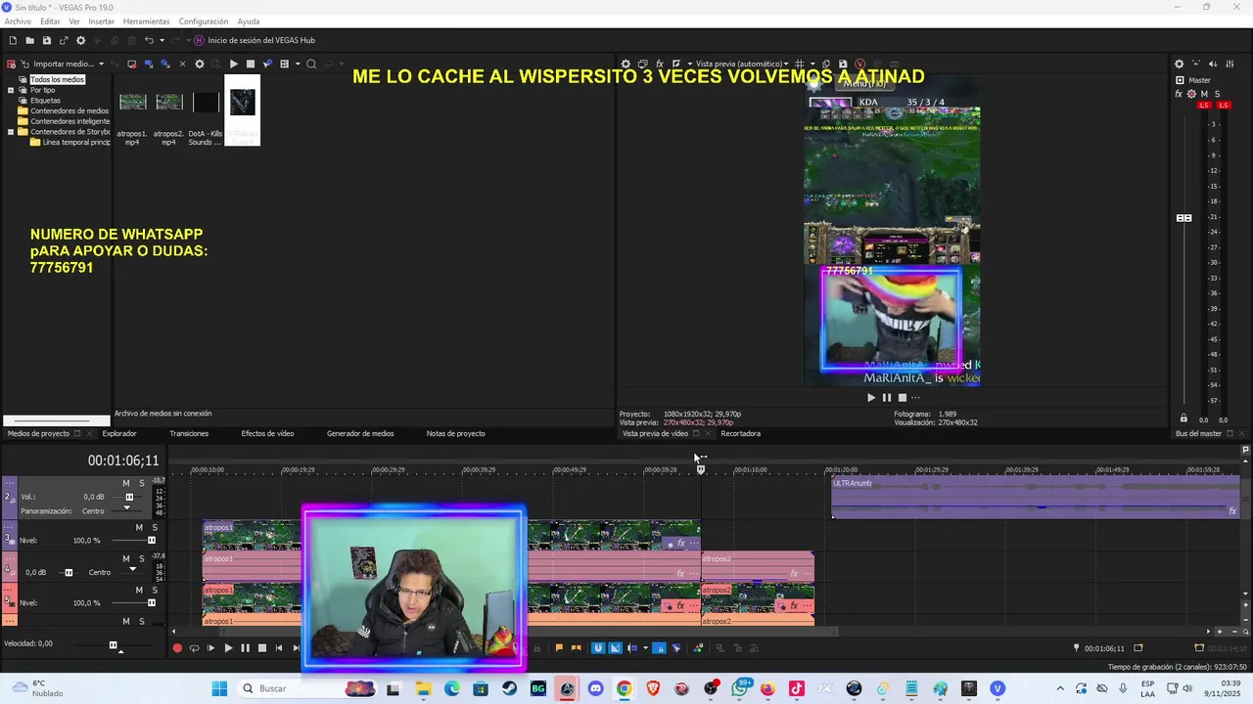Play timeline from start button
The width and height of the screenshot is (1253, 704).
(x=210, y=647)
